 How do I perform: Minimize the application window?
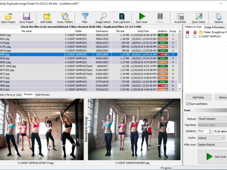click(x=221, y=4)
